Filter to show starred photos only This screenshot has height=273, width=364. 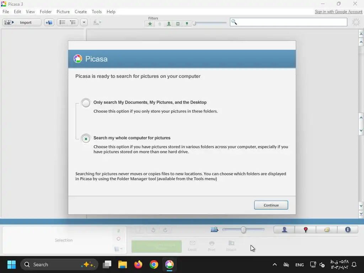point(150,24)
